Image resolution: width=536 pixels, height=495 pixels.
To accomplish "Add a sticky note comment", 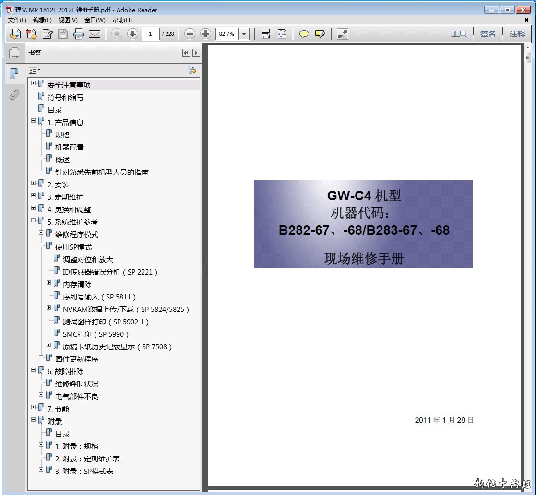I will tap(304, 34).
